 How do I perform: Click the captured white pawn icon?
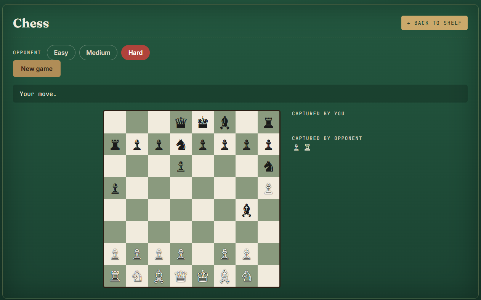coord(296,147)
